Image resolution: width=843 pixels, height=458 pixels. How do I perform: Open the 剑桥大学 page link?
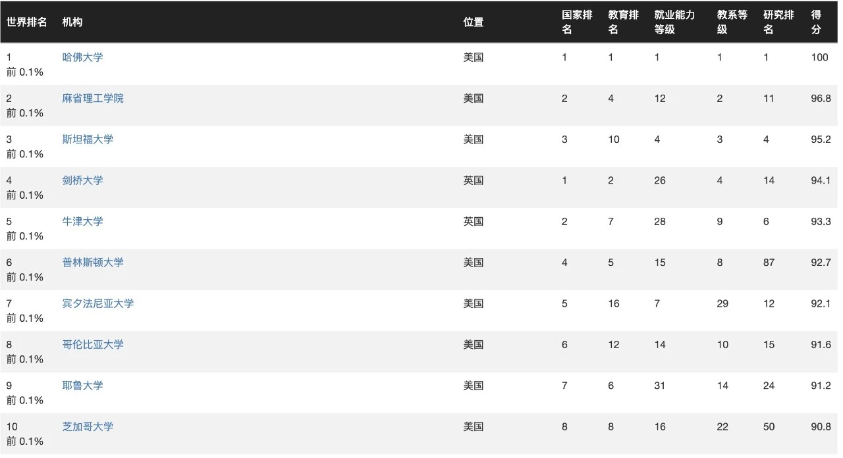(x=82, y=180)
